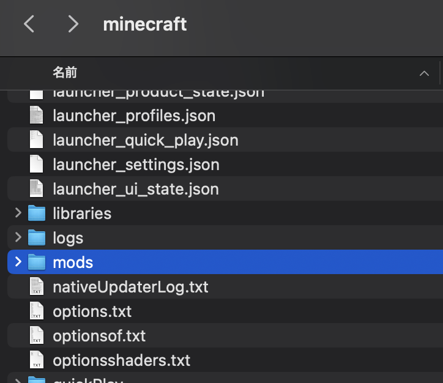Go back with the Finder back arrow
Screen dimensions: 443x383
(29, 24)
